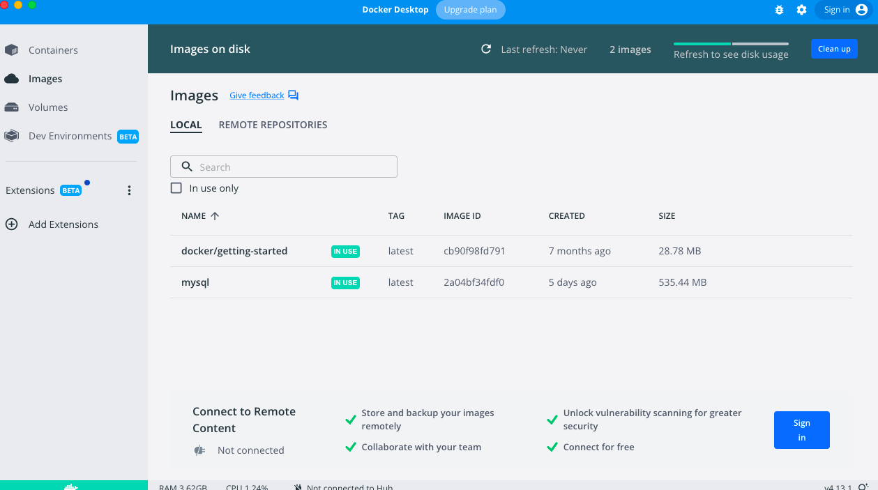Click the Not connected to Hub icon
The image size is (878, 490).
298,487
